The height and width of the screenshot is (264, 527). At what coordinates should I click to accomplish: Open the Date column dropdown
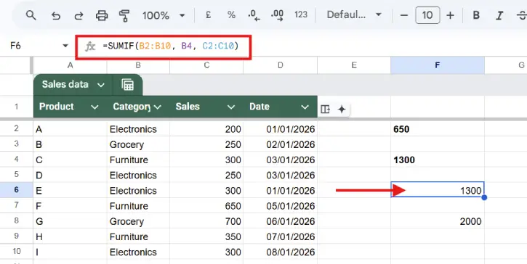305,107
